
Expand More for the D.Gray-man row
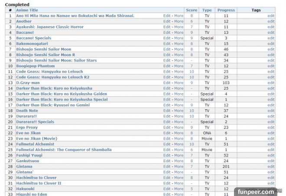179,83
